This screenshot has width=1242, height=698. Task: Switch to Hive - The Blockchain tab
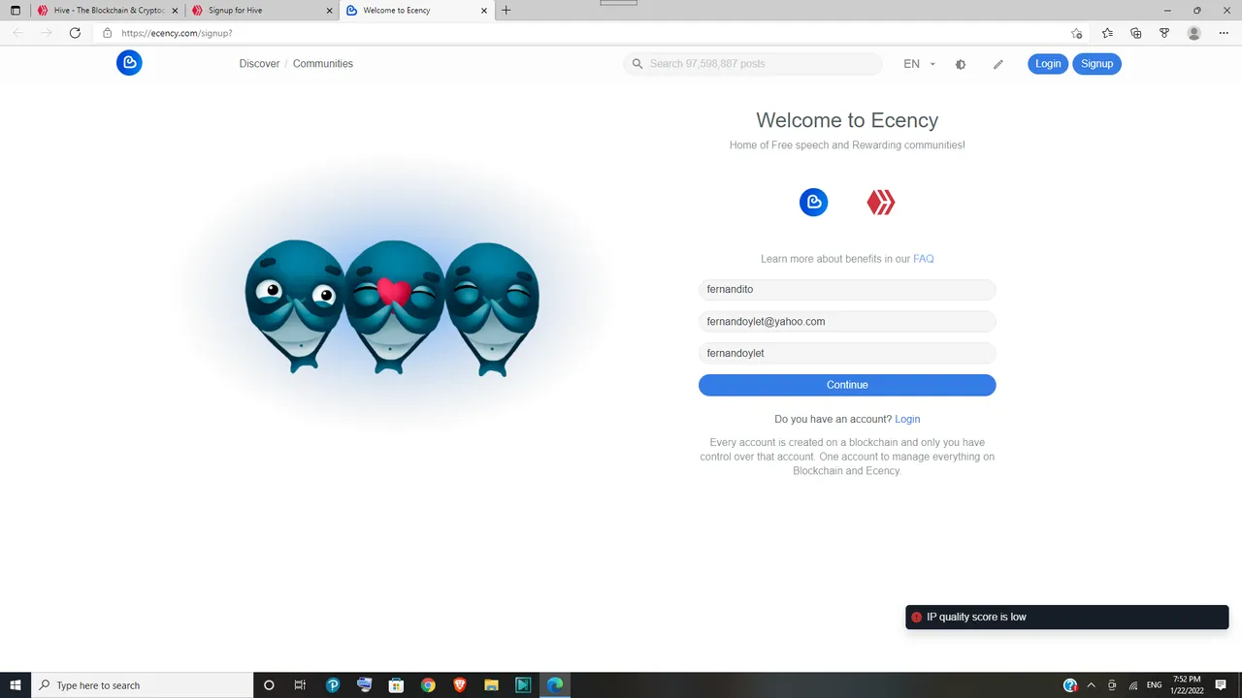tap(107, 11)
